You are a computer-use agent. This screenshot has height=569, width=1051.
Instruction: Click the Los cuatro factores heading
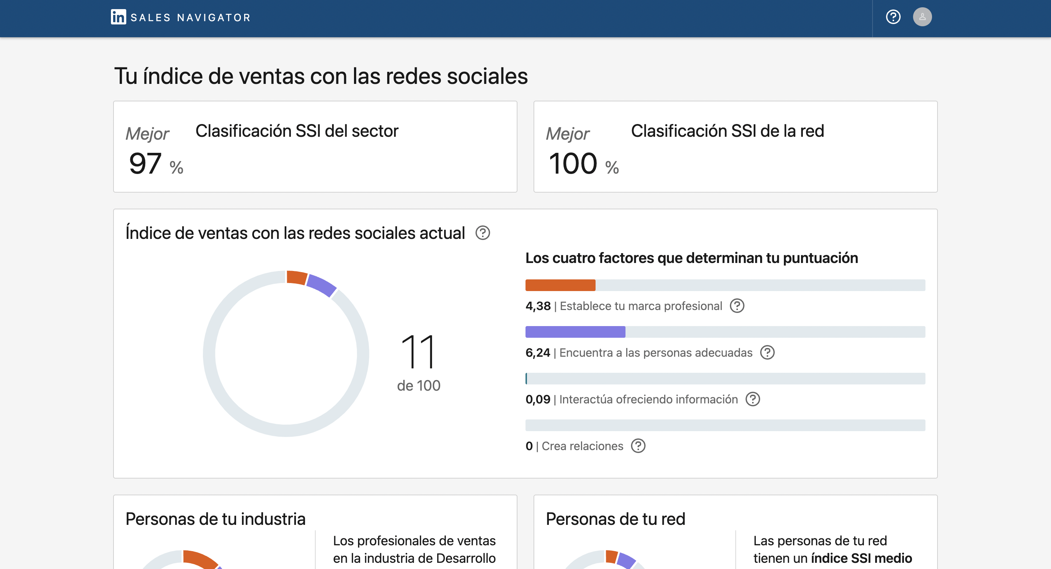click(692, 258)
